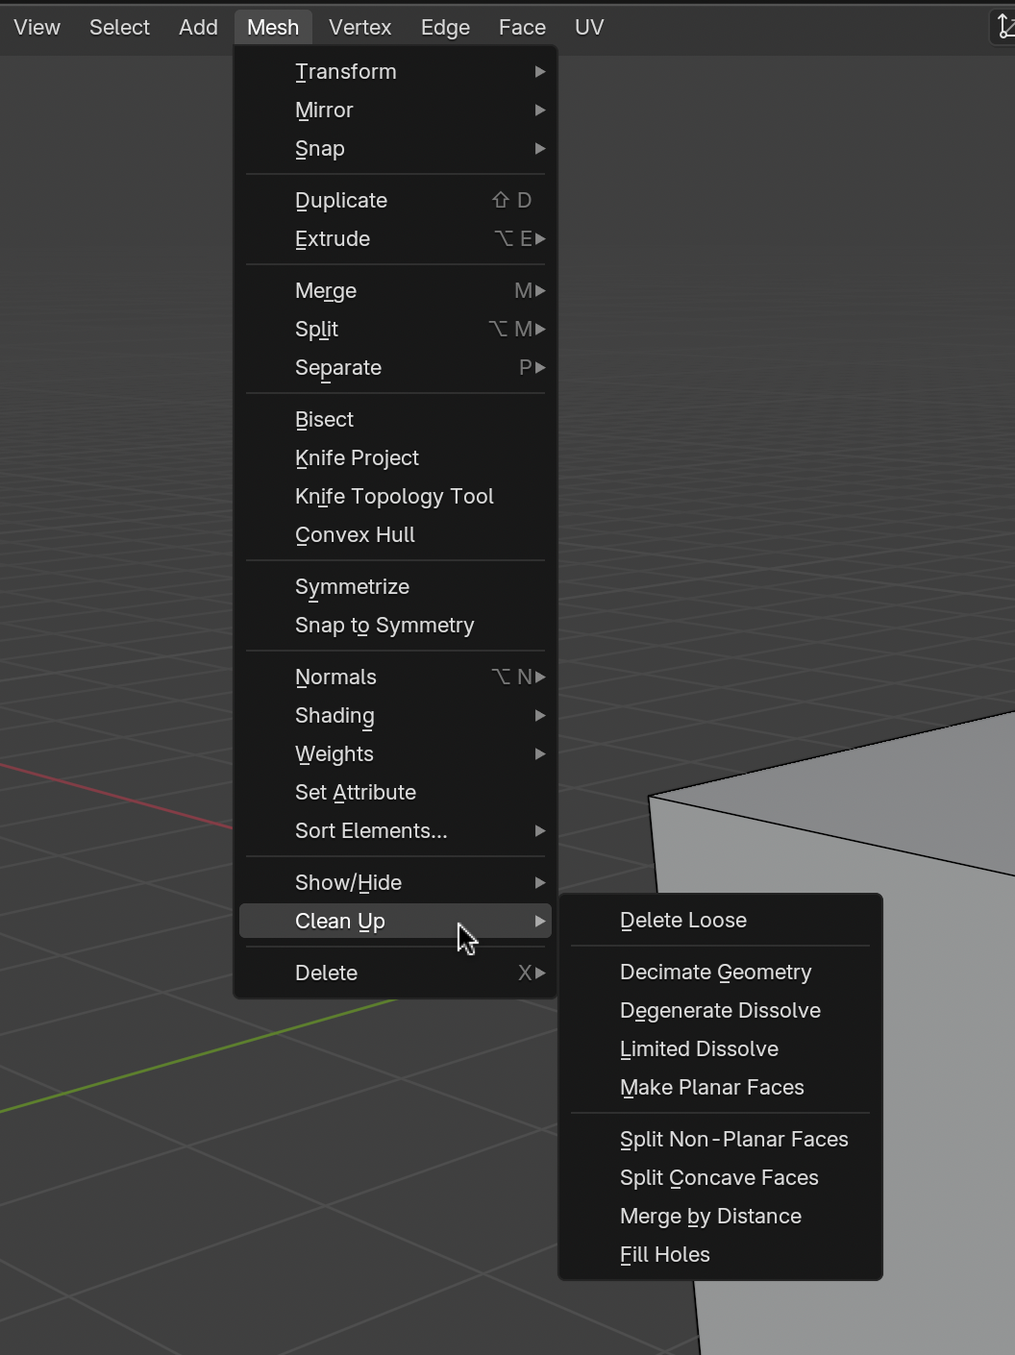Click the tool icon in the top-right corner
Screen dimensions: 1015x1355
[x=1003, y=26]
